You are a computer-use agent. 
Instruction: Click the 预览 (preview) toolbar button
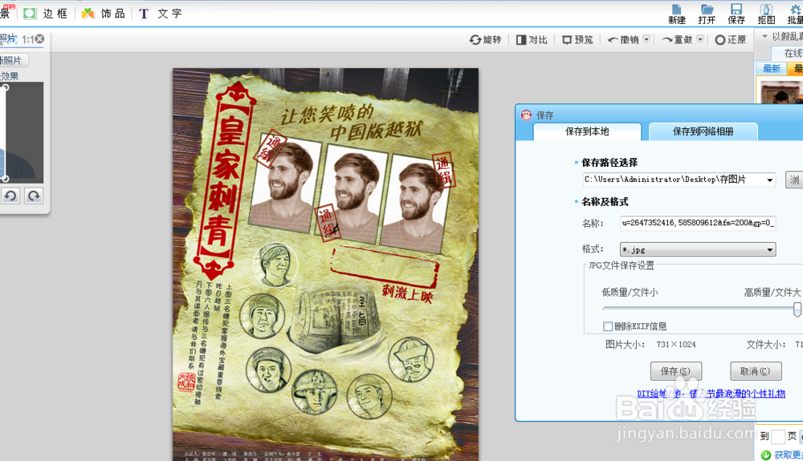point(577,39)
